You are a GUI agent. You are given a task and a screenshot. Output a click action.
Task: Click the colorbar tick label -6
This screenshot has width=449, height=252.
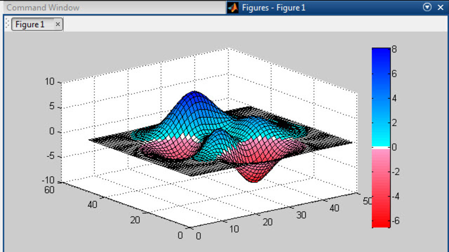(395, 221)
